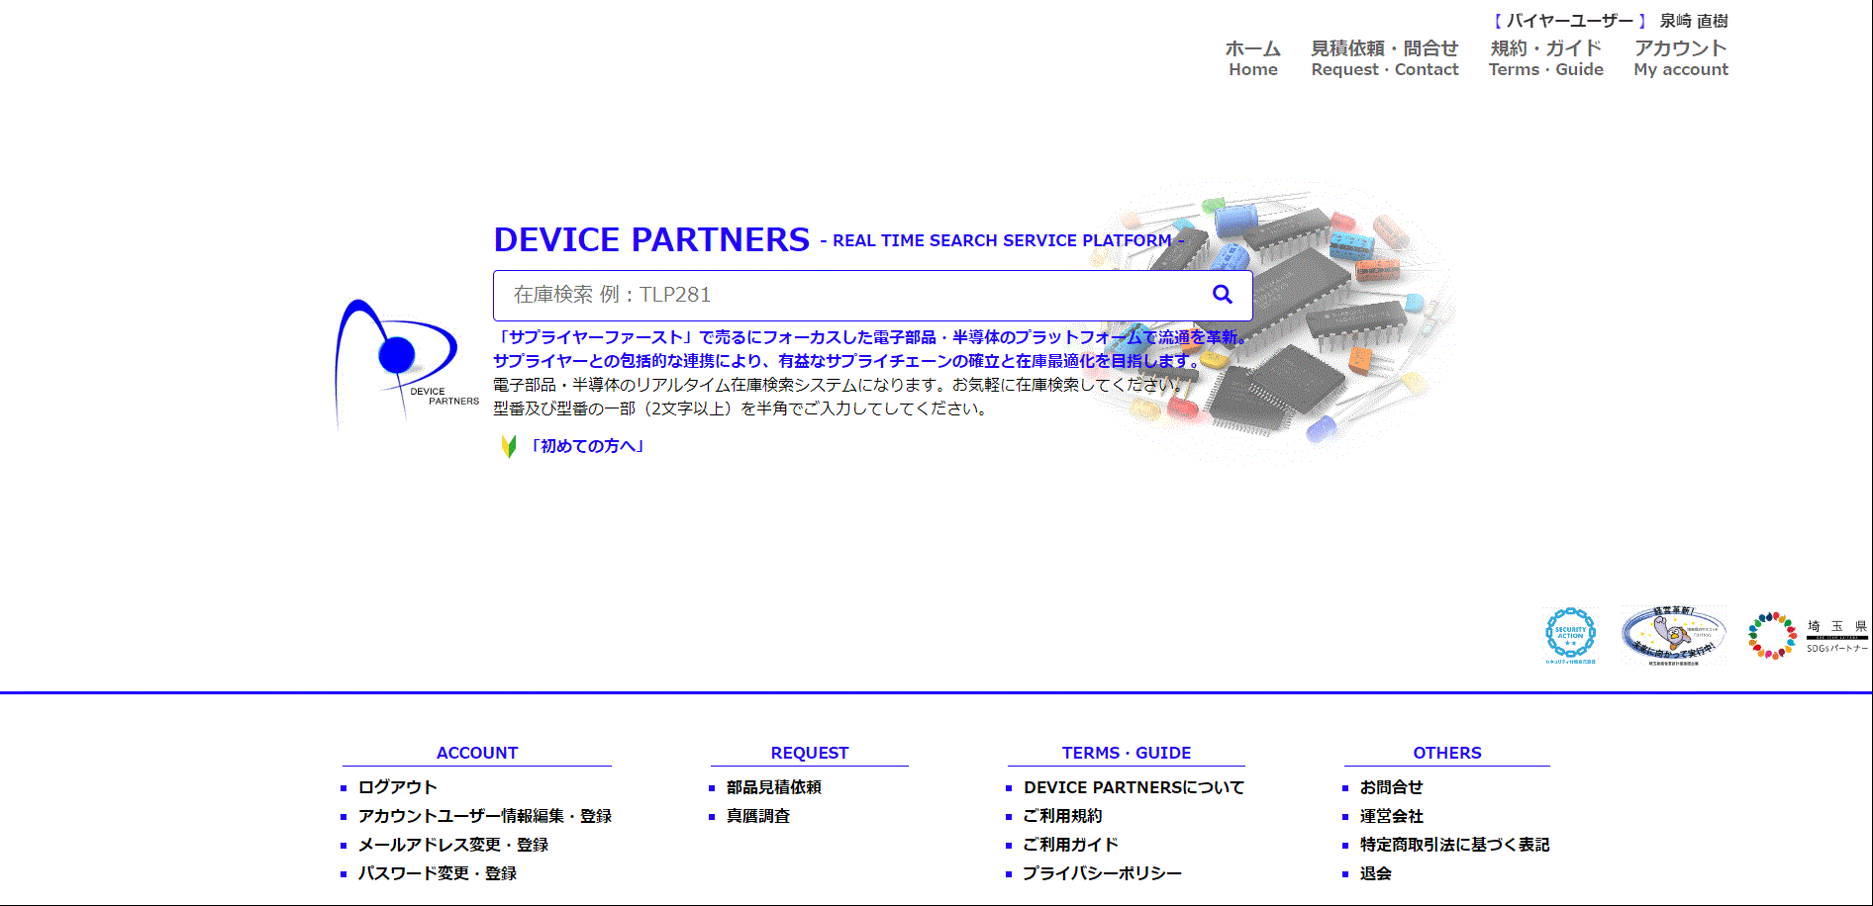Open 特定商取引法に基づく表記 link
The image size is (1873, 906).
(1455, 845)
